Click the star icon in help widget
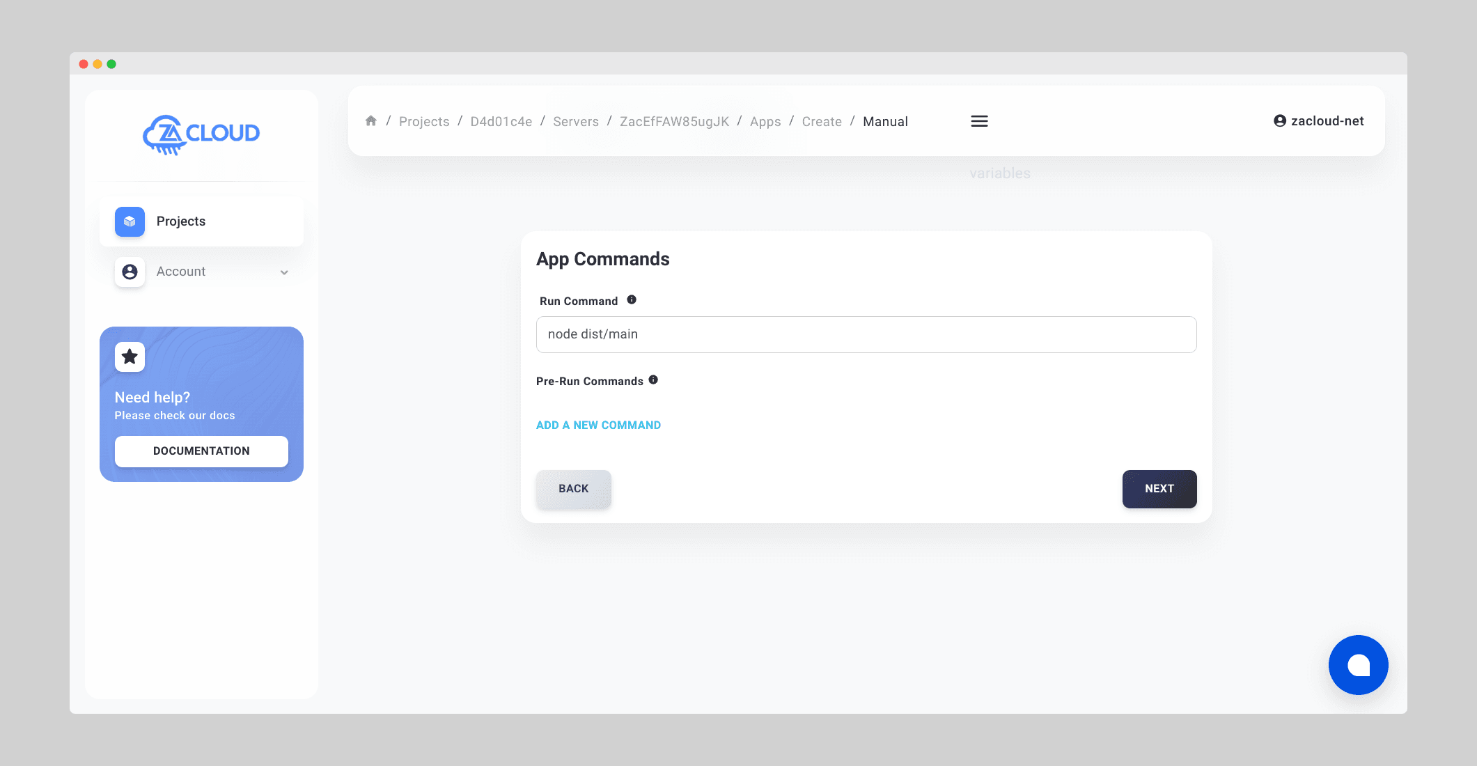This screenshot has width=1477, height=766. click(130, 357)
